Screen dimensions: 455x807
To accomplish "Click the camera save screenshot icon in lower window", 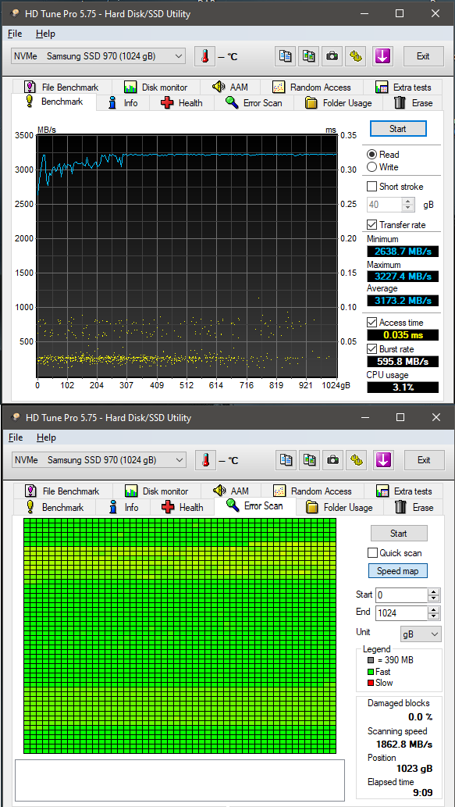I will pyautogui.click(x=333, y=459).
